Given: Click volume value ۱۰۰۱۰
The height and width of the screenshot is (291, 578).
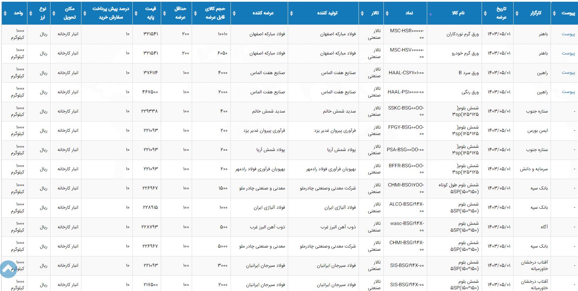Looking at the screenshot, I should pos(223,34).
